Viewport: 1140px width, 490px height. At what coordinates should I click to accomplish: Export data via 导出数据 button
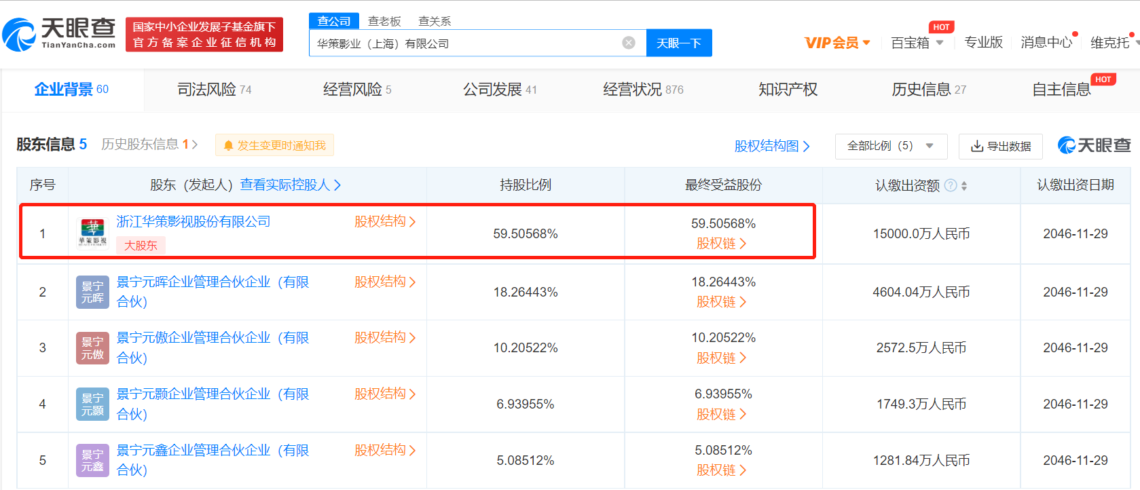[1001, 146]
